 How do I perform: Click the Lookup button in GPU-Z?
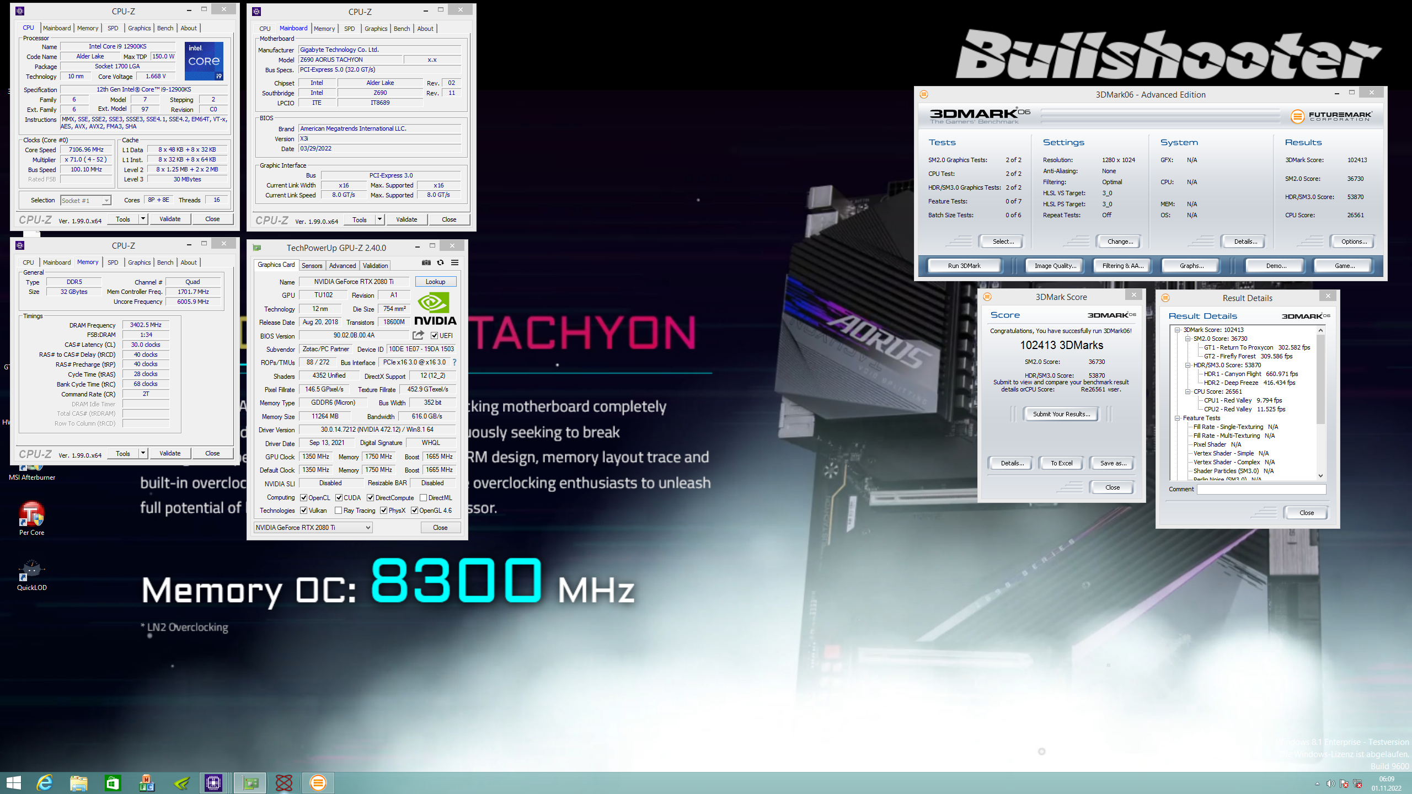coord(435,282)
